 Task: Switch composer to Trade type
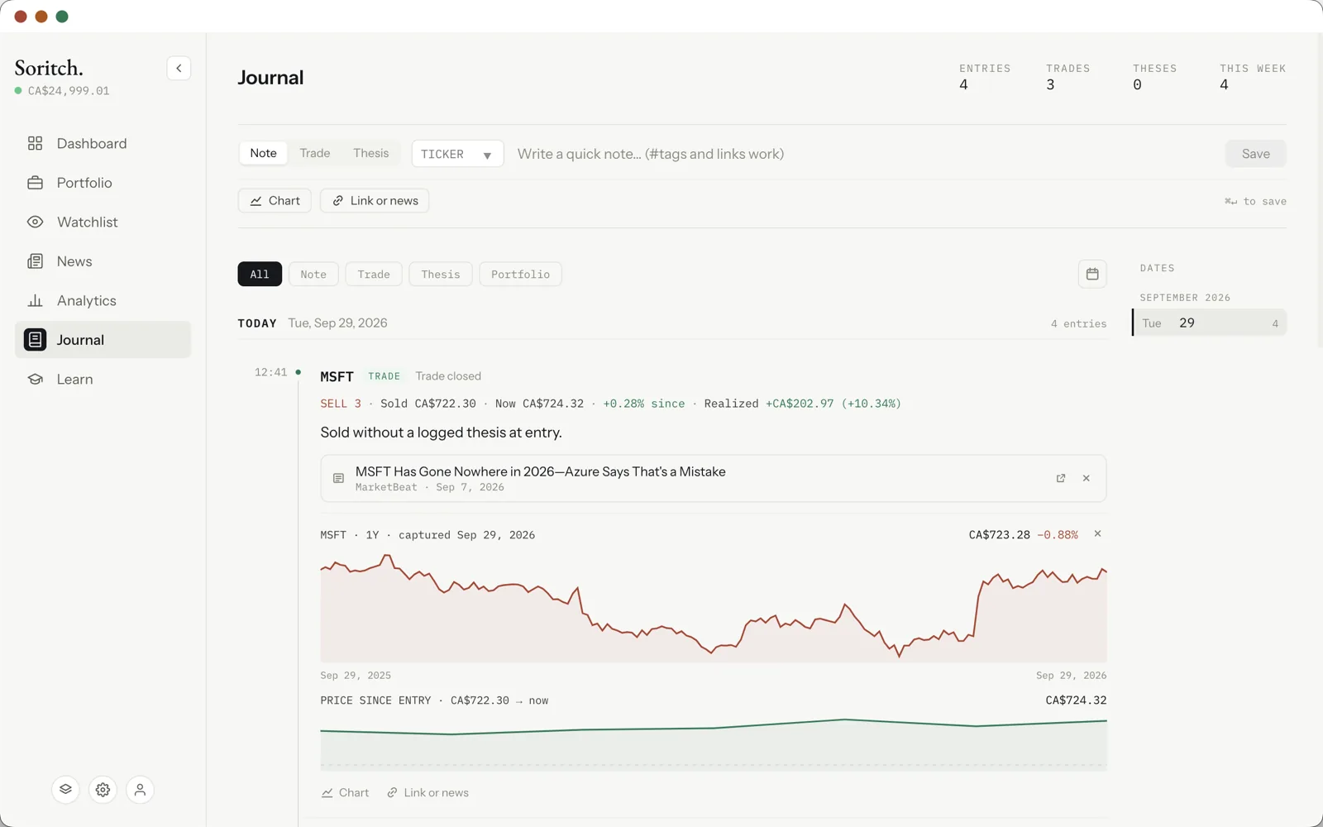click(315, 153)
